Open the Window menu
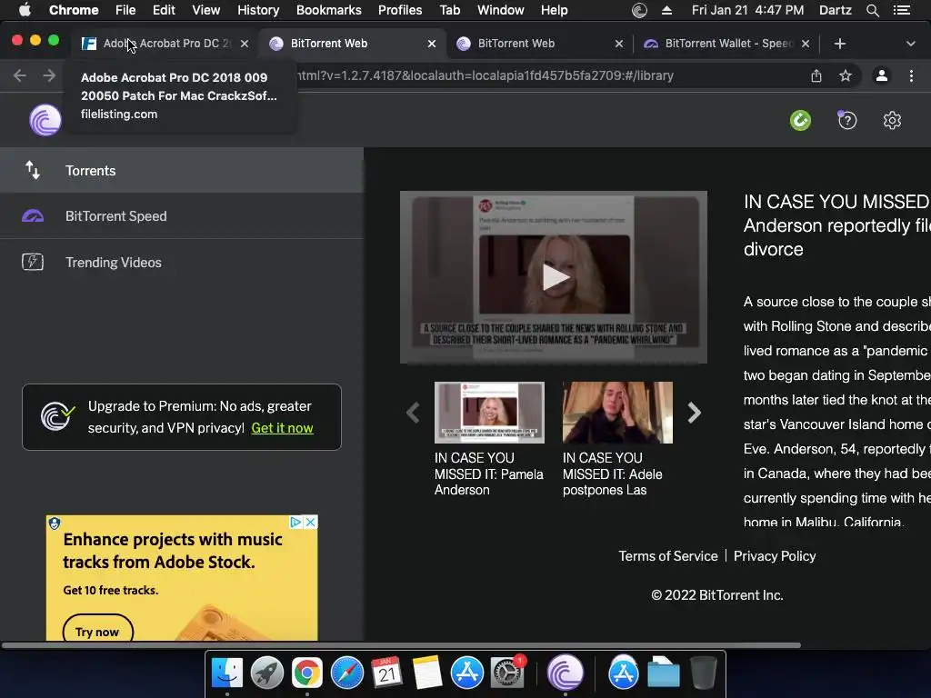The width and height of the screenshot is (931, 698). coord(501,10)
